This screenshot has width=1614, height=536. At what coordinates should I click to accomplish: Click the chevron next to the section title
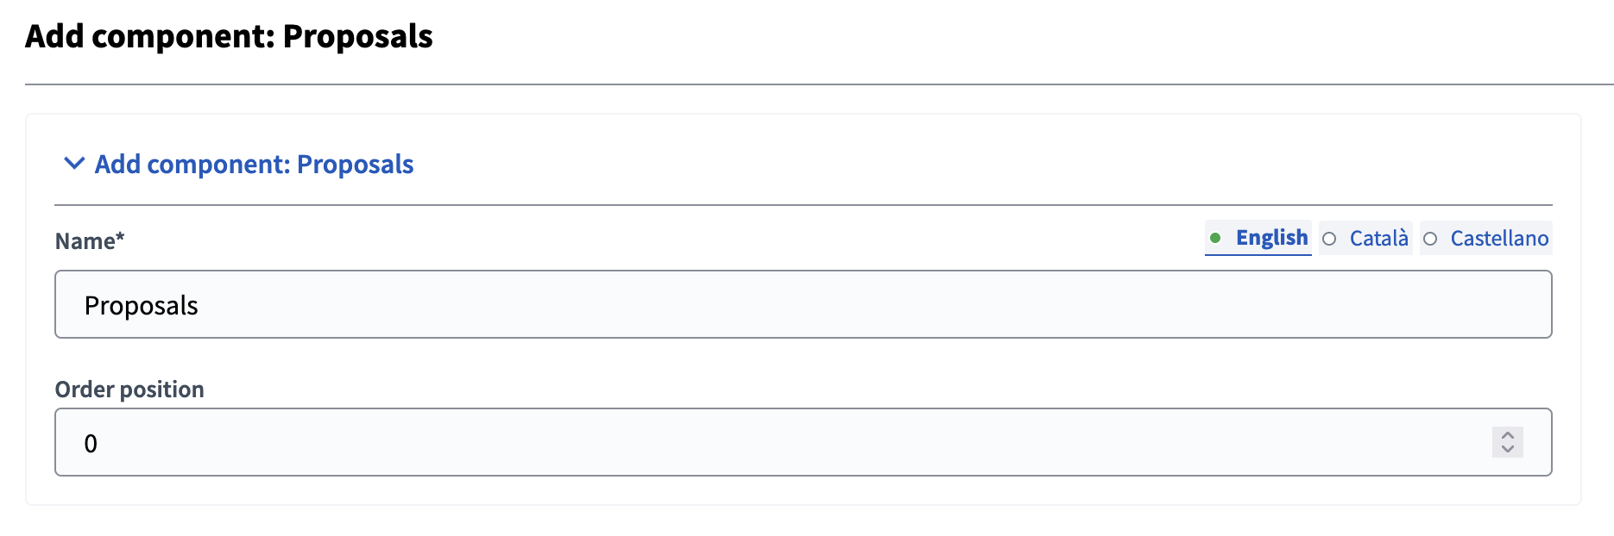click(x=73, y=164)
